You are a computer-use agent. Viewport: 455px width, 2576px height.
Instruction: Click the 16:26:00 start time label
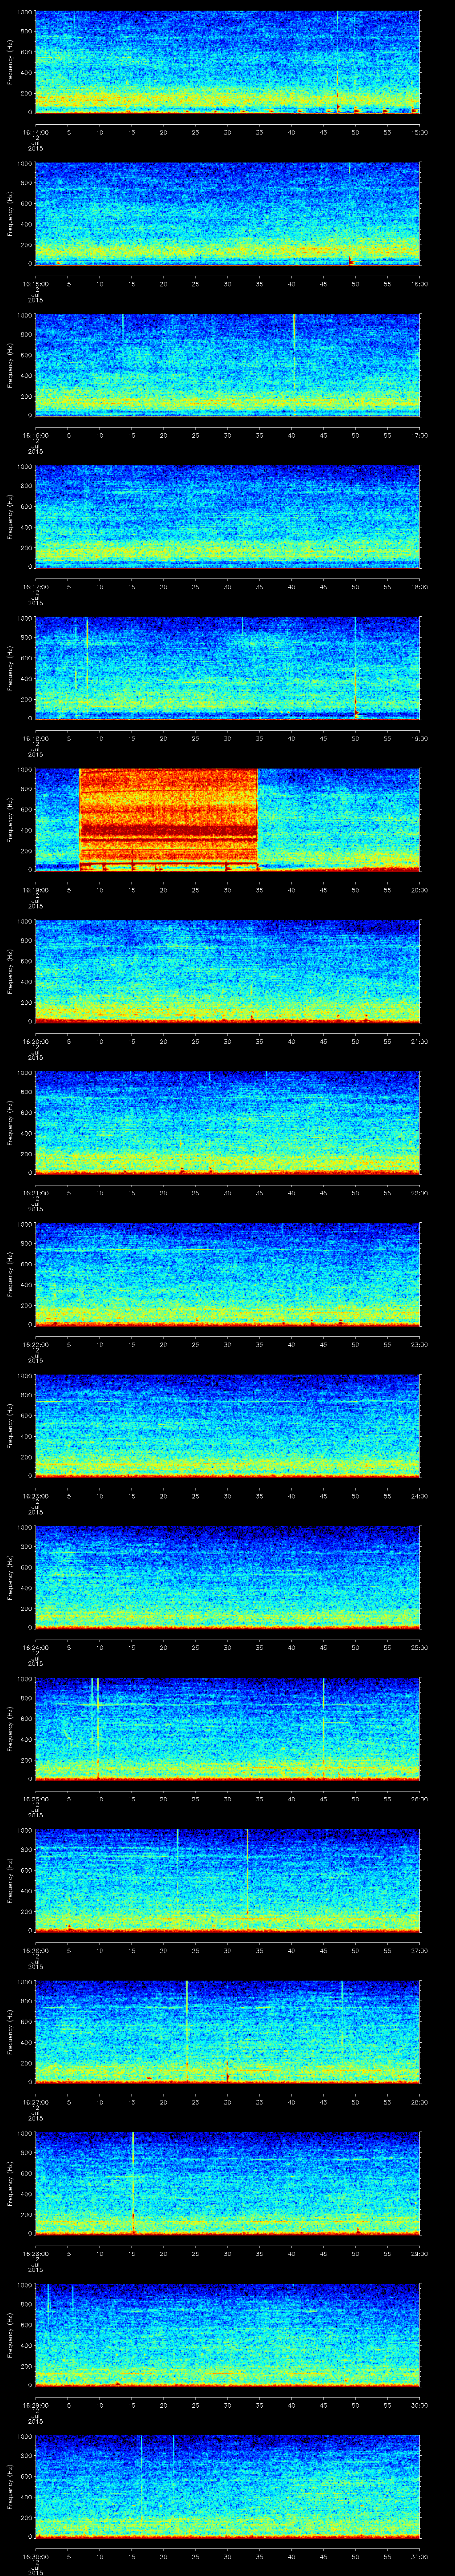35,1950
